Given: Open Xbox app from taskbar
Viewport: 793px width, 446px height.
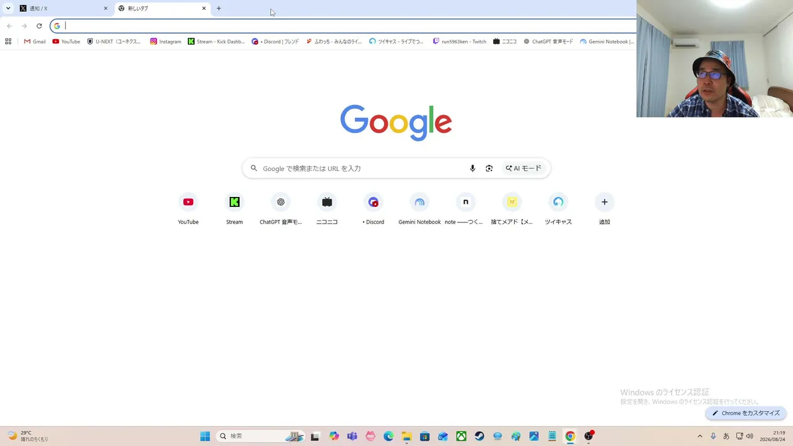Looking at the screenshot, I should 461,436.
